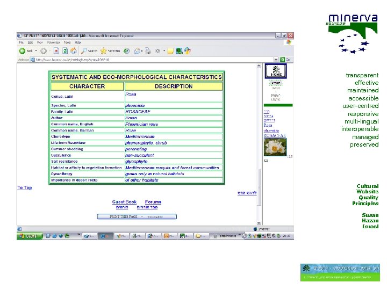The image size is (387, 290).
Task: Click the 'ROSACEAE' table cell
Action: click(x=174, y=112)
